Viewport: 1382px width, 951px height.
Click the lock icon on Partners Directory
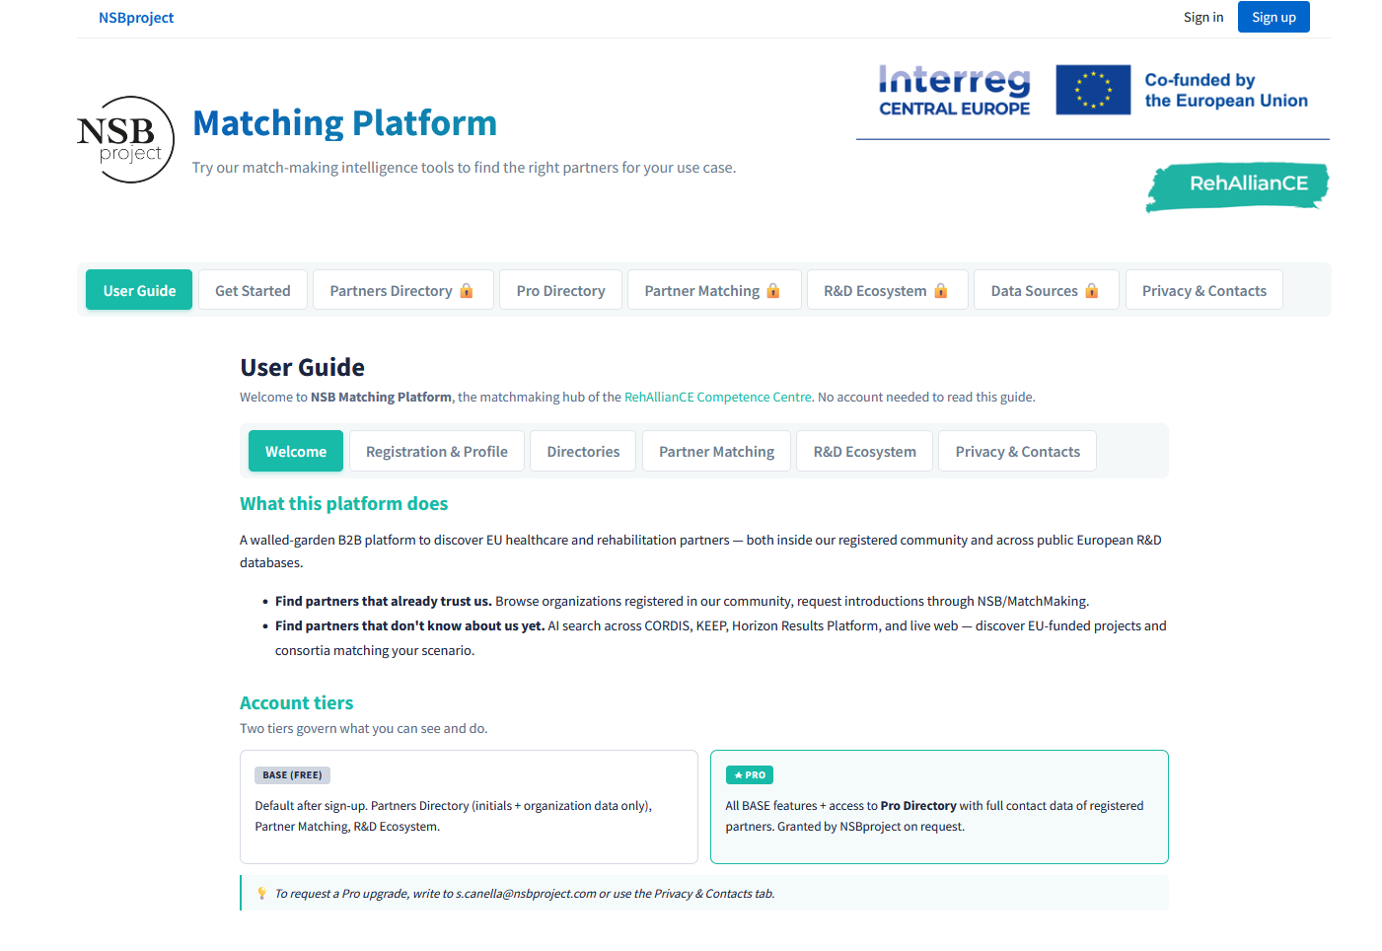tap(467, 291)
